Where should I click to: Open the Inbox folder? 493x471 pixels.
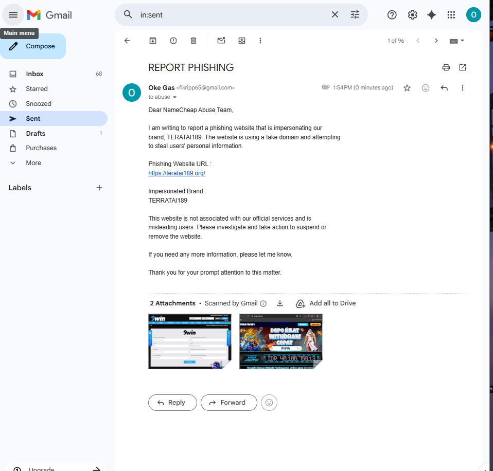(54, 74)
